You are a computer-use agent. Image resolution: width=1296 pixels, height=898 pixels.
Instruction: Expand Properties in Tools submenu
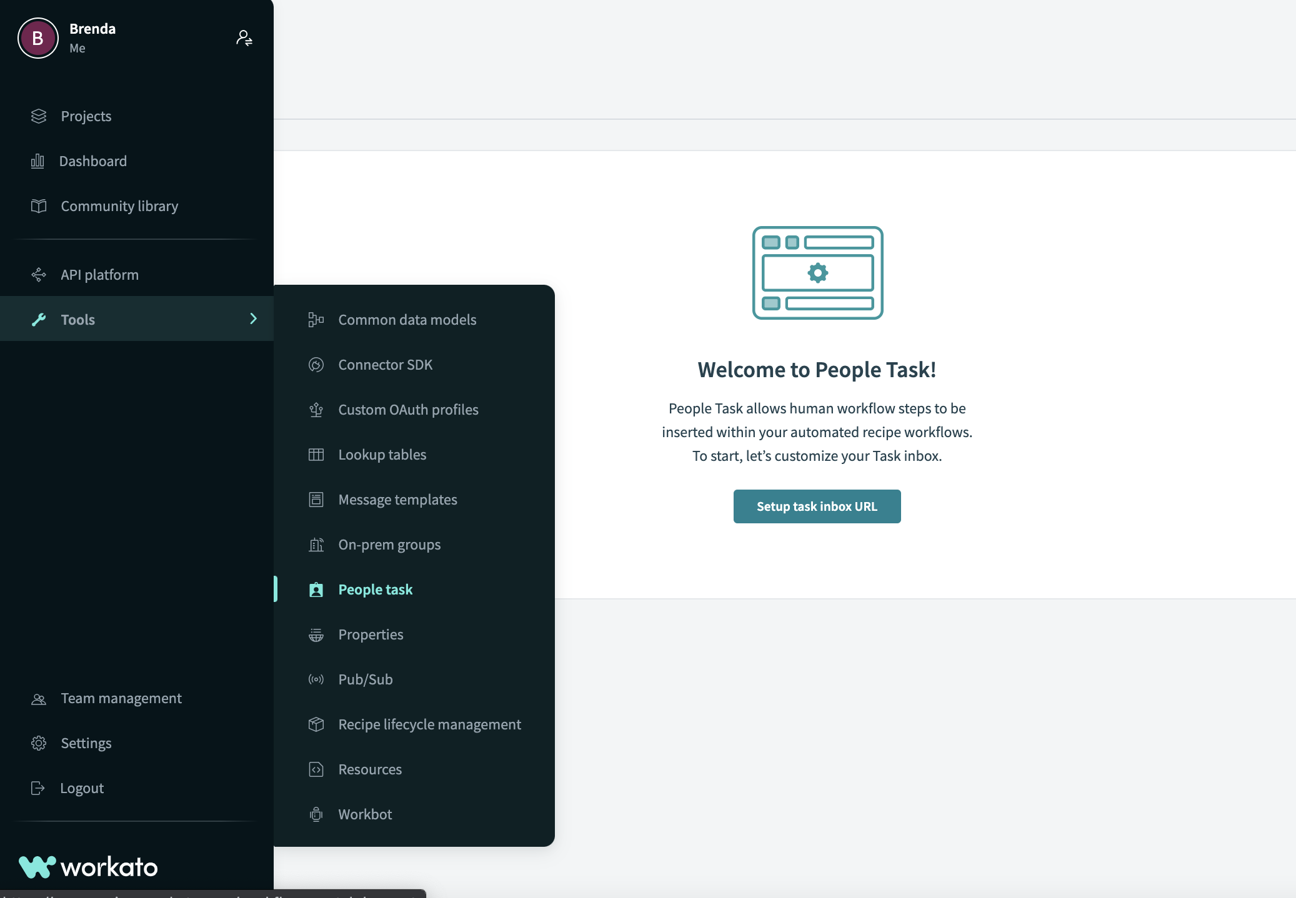(371, 633)
